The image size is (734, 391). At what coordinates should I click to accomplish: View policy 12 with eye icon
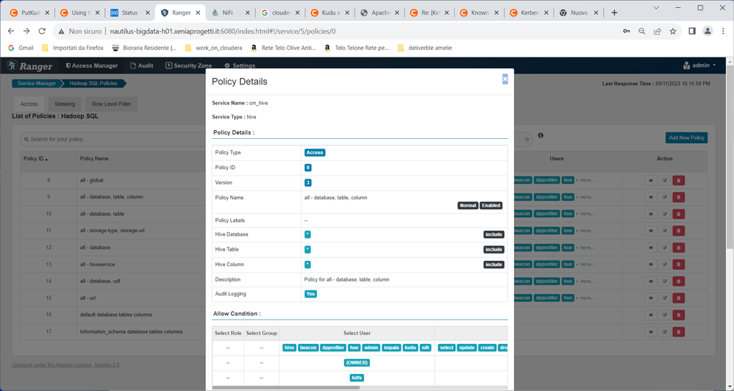[x=651, y=248]
